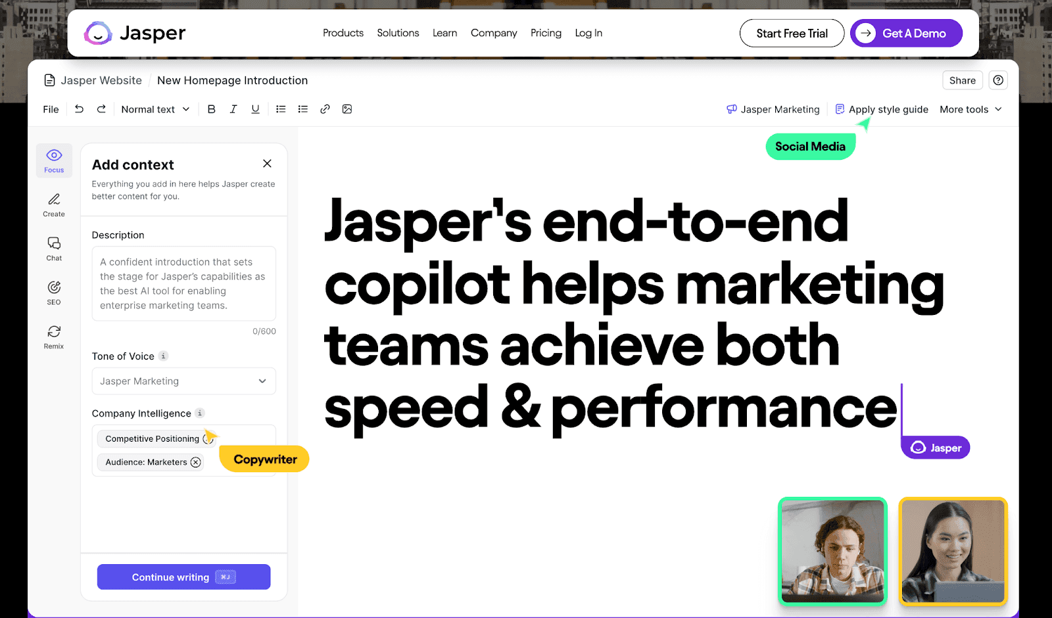Screen dimensions: 1052x618
Task: Click the Continue writing button
Action: [x=183, y=577]
